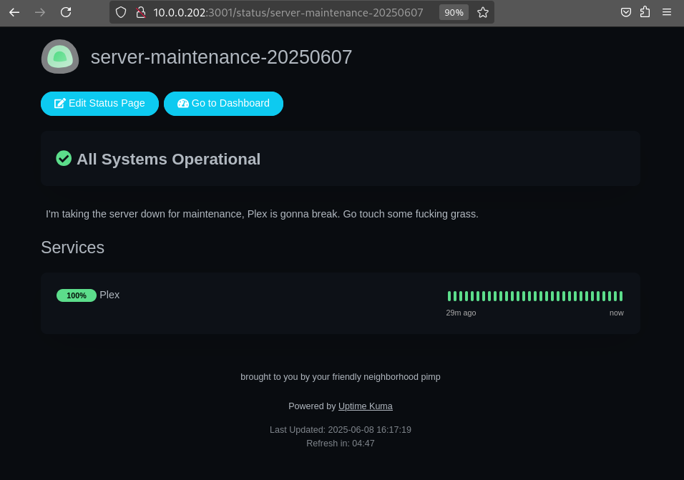Click the insecure connection padlock icon
This screenshot has height=480, width=684.
140,12
